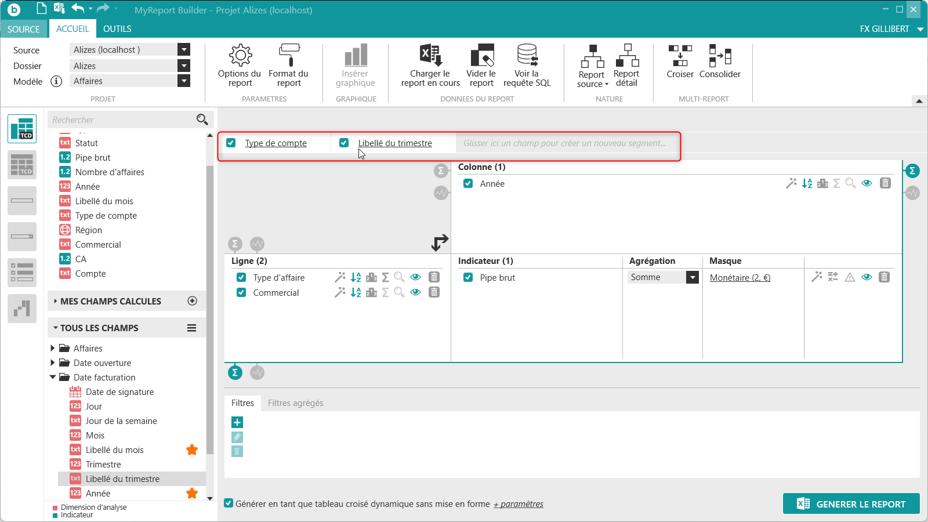Click GENERER LE REPORT button
Image resolution: width=928 pixels, height=522 pixels.
tap(851, 504)
